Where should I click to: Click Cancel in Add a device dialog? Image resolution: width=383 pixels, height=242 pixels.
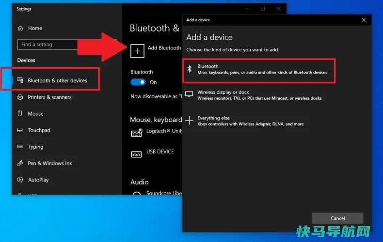pyautogui.click(x=337, y=218)
